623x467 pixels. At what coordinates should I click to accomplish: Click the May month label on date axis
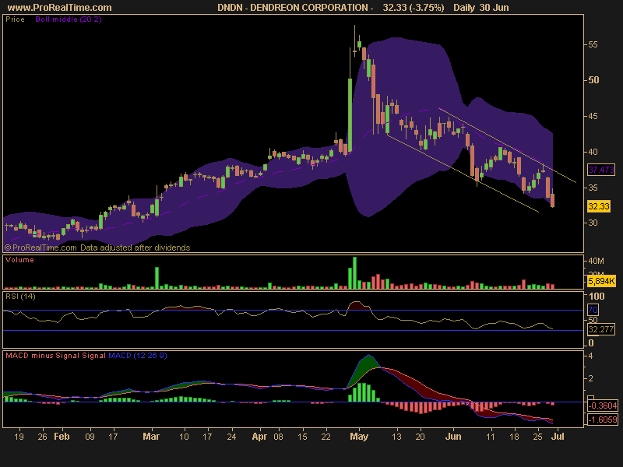click(x=359, y=437)
